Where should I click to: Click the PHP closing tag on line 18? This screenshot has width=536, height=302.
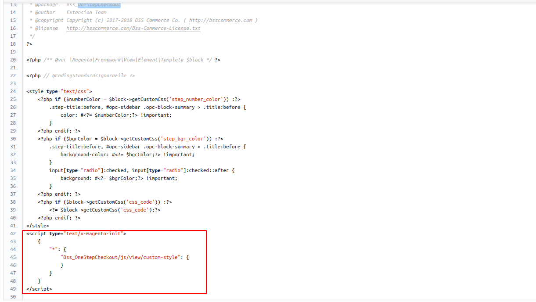coord(29,44)
